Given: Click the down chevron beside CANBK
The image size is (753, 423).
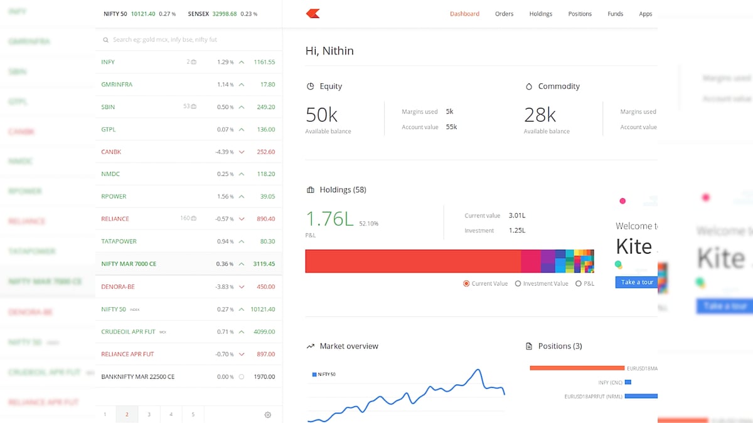Looking at the screenshot, I should point(242,152).
